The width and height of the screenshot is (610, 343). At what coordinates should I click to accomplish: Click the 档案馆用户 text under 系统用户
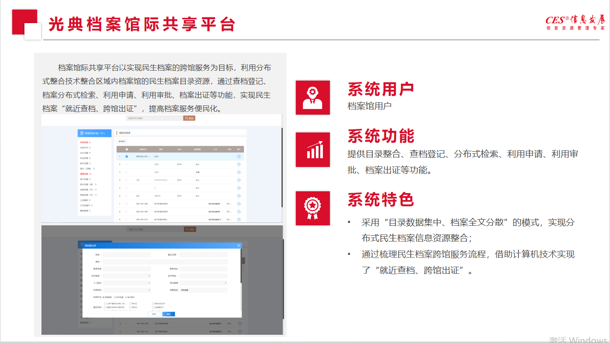(369, 106)
